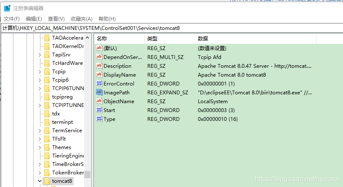Click the '0x00000010 (16)' Type data
Viewport: 343px width, 187px height.
[x=218, y=119]
